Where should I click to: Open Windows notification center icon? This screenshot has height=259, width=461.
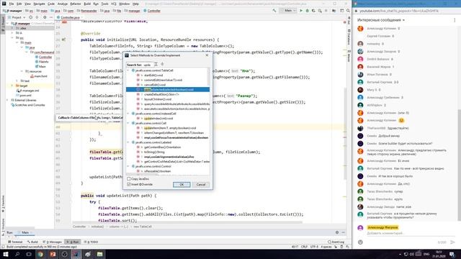click(452, 254)
